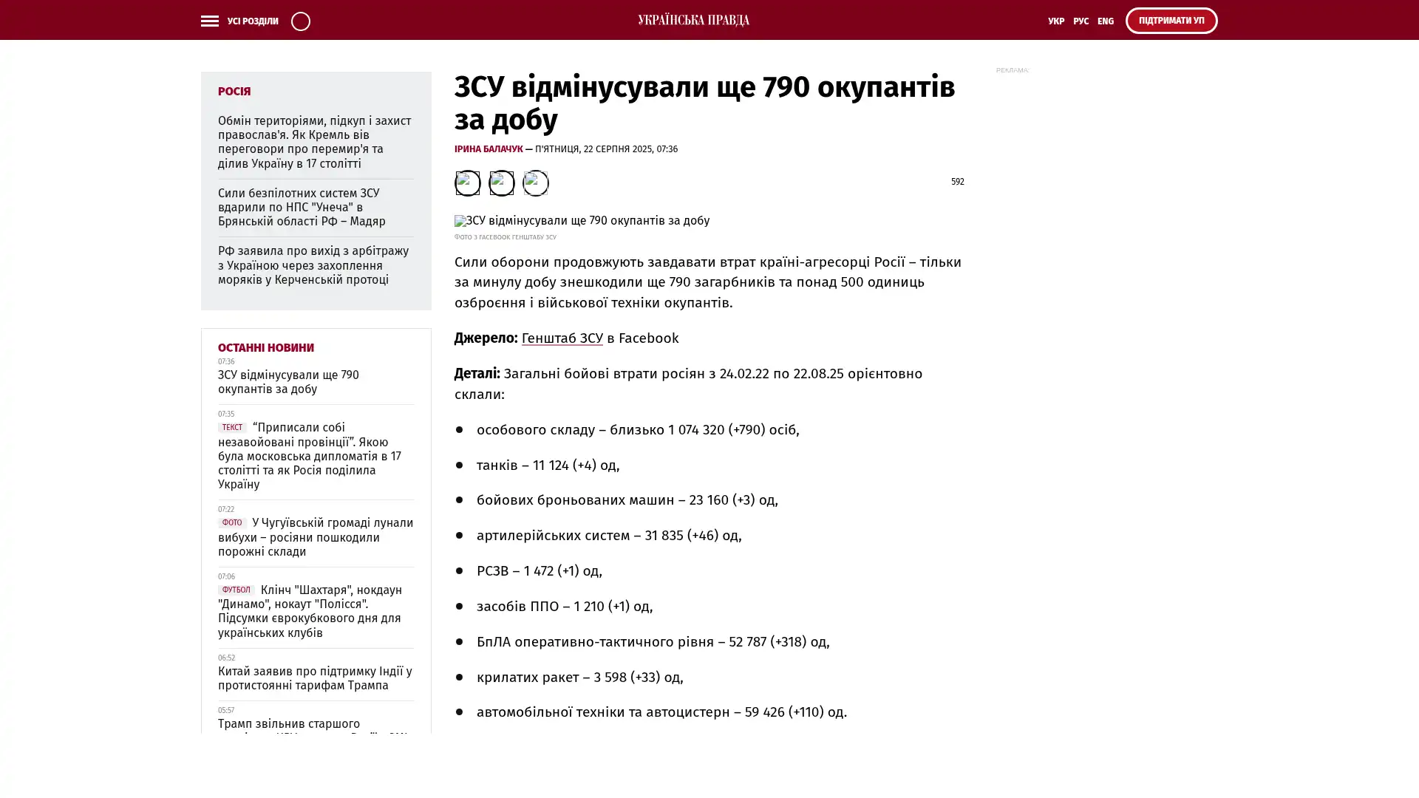
Task: Open the РОСІЯ section heading
Action: coord(234,92)
